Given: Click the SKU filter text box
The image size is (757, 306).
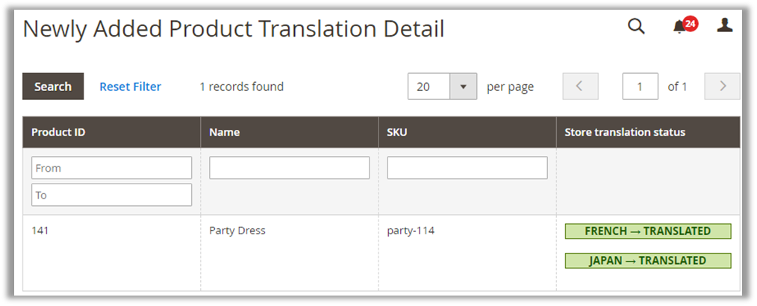Looking at the screenshot, I should tap(467, 168).
